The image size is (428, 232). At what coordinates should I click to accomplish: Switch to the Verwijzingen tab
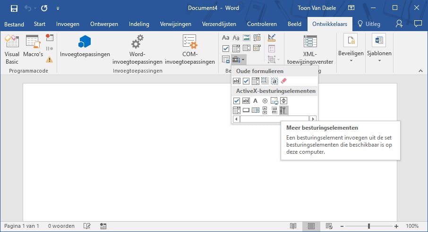176,24
